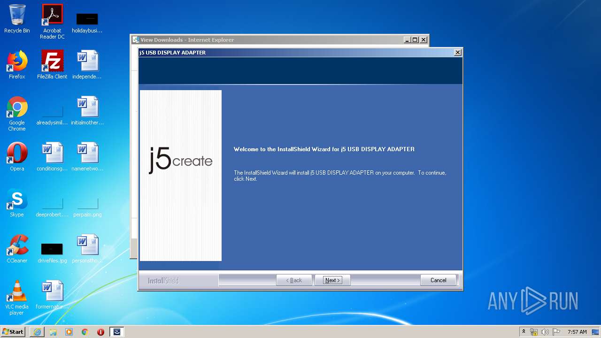This screenshot has height=338, width=601.
Task: Switch to the j5 installer taskbar button
Action: click(117, 332)
